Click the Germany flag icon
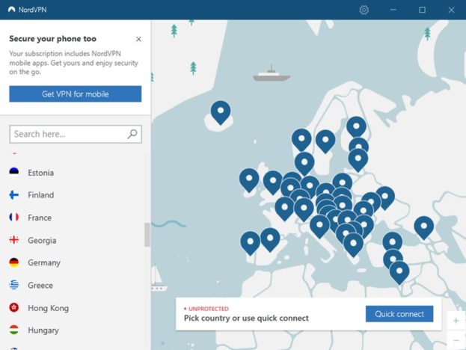This screenshot has height=350, width=466. click(14, 262)
